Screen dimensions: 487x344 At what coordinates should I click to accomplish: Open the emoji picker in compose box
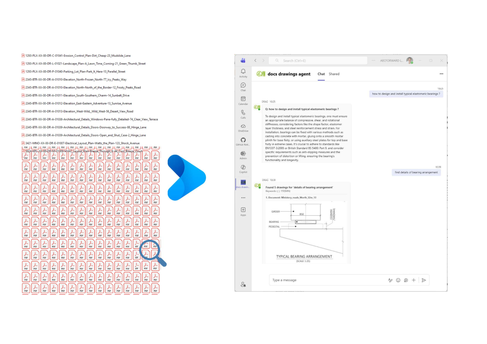coord(398,280)
